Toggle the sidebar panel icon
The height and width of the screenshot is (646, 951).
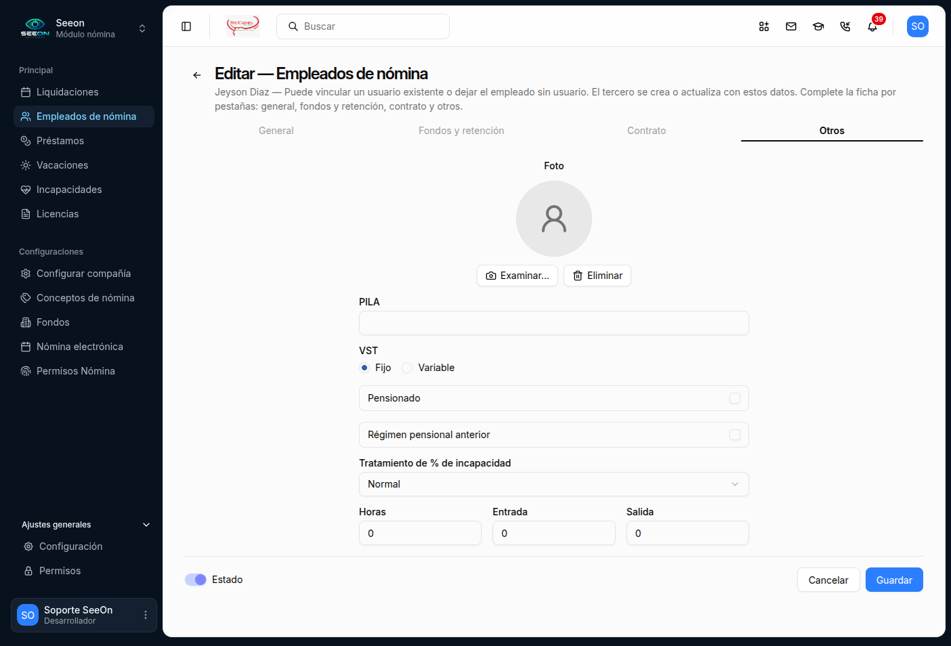click(x=186, y=26)
